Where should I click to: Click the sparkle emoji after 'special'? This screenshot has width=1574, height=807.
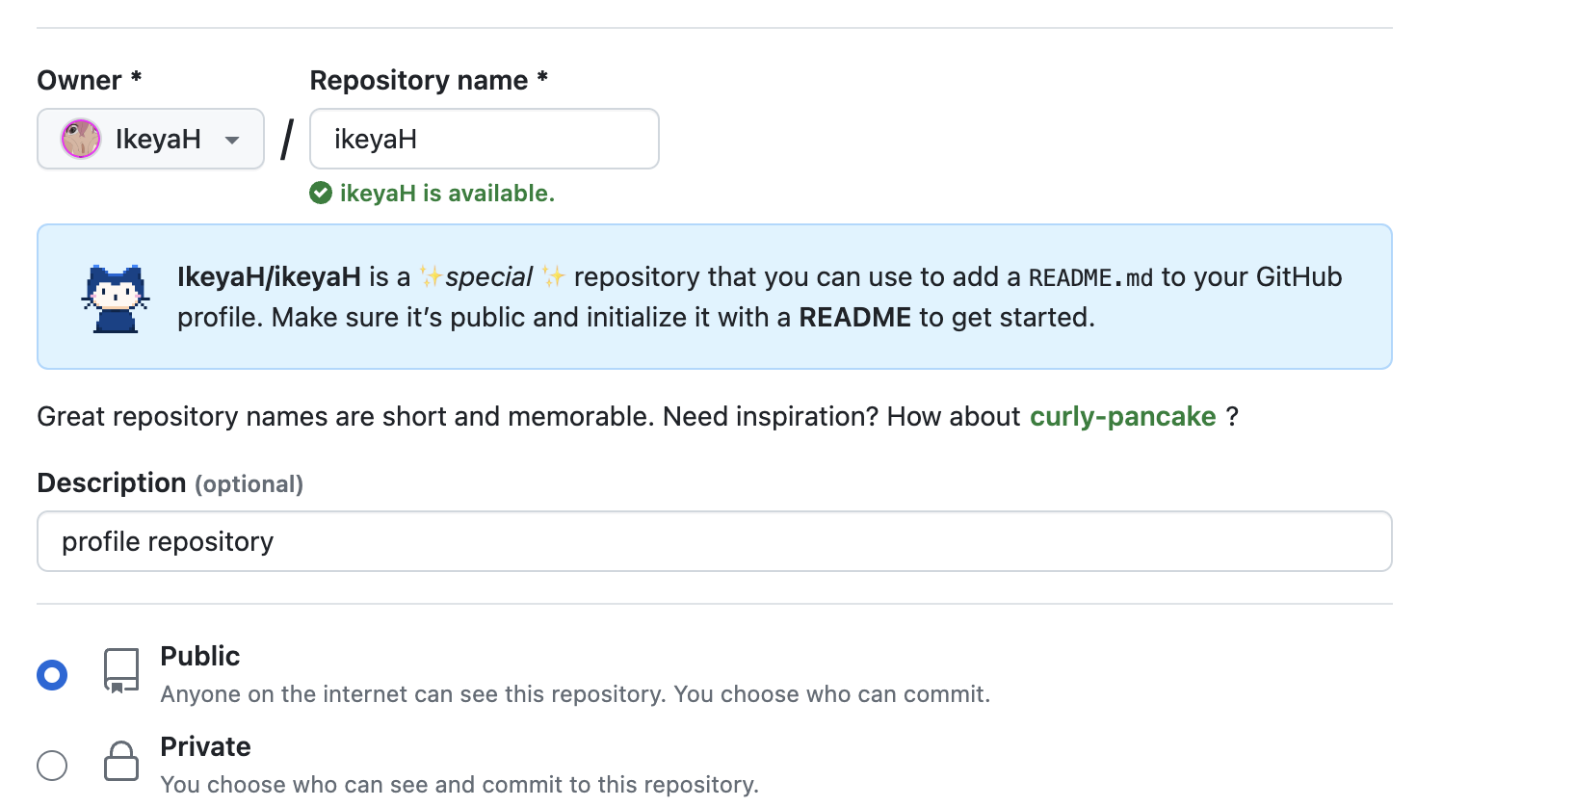[553, 277]
